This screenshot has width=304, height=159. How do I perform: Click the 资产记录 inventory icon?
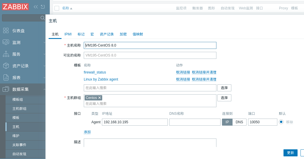click(x=6, y=66)
